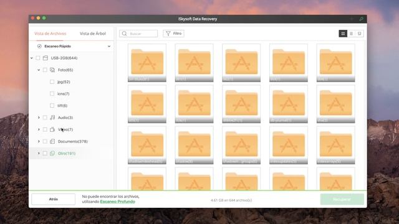Expand the Documento(378) node
The image size is (399, 224).
click(x=39, y=141)
